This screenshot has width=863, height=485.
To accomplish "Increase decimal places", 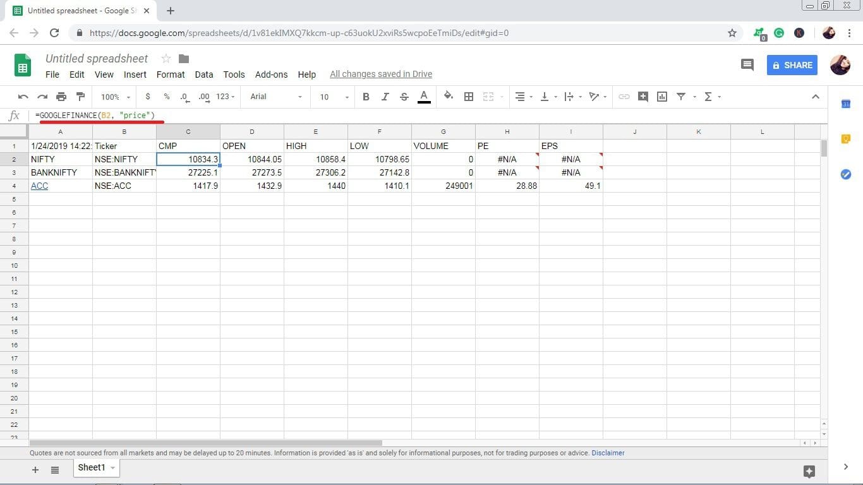I will pyautogui.click(x=203, y=97).
